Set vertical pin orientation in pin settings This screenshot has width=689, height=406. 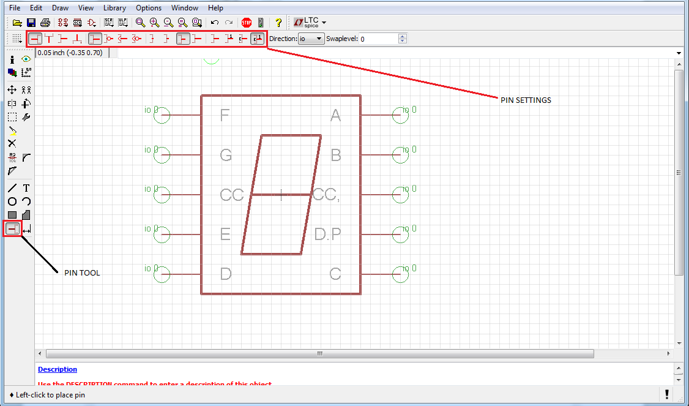tap(49, 38)
